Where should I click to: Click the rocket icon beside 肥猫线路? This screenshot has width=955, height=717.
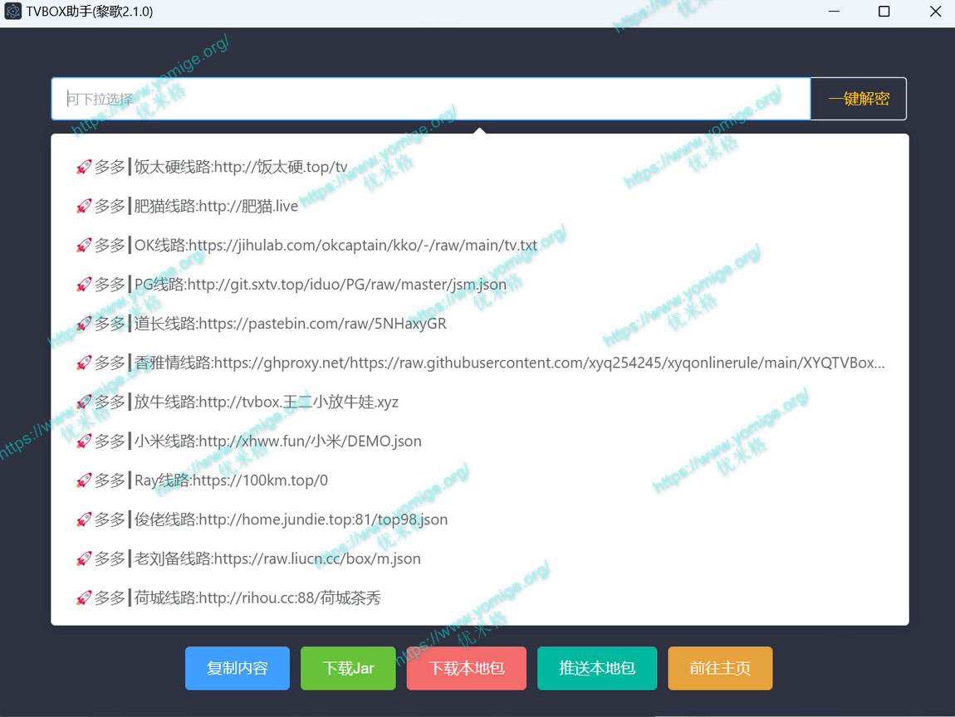tap(83, 206)
